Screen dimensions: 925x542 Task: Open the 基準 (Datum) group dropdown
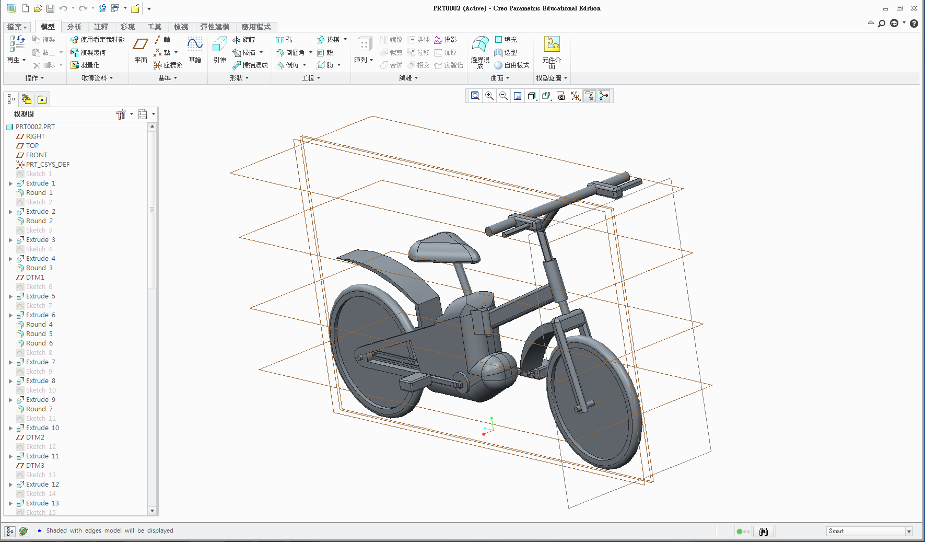pyautogui.click(x=168, y=78)
